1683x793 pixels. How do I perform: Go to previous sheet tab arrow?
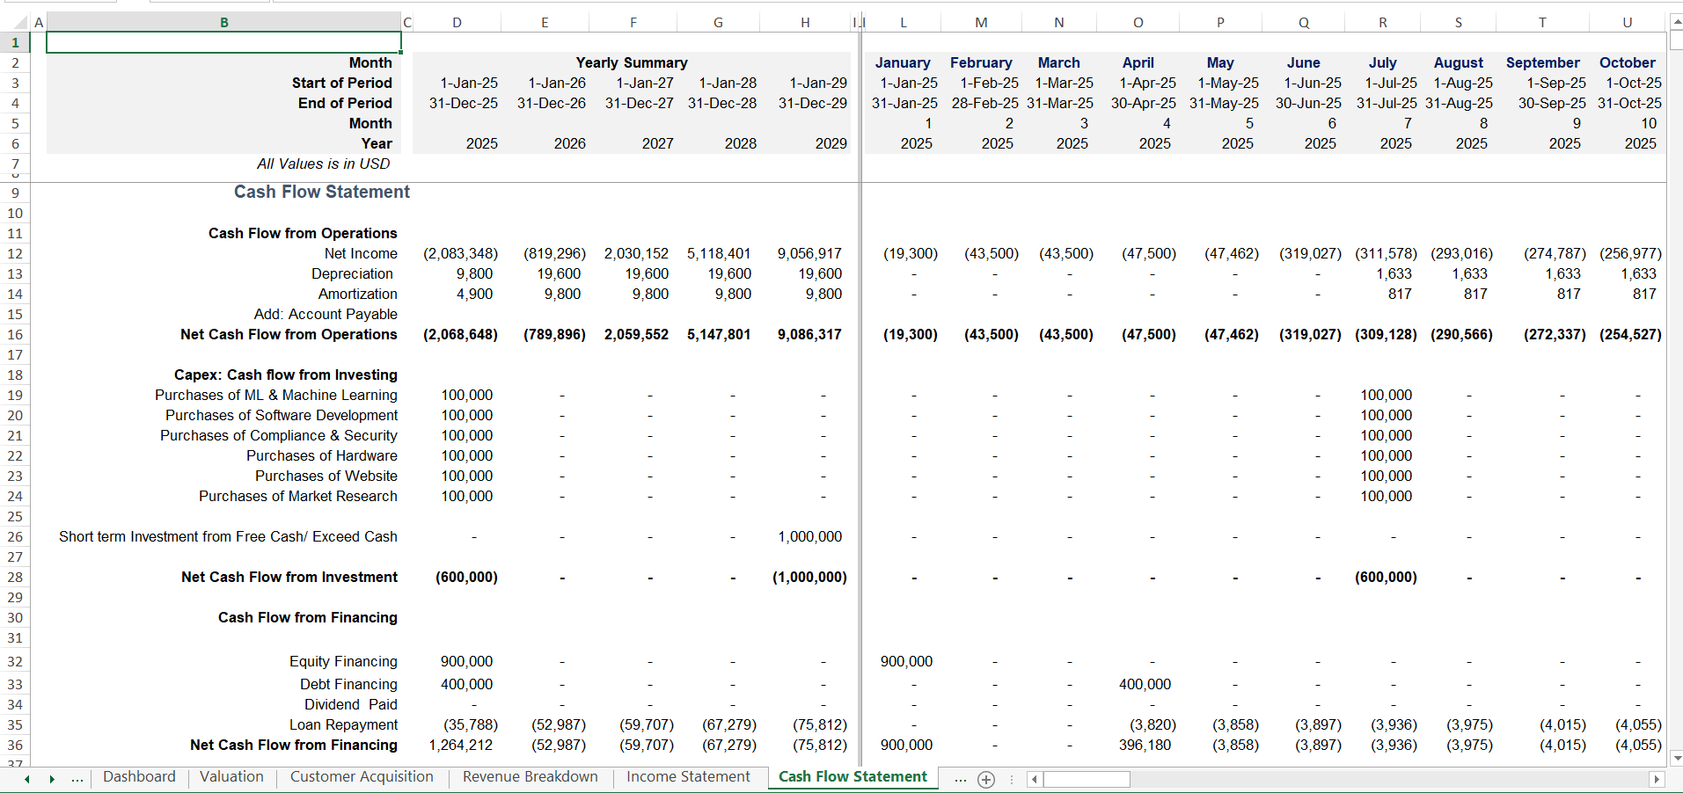point(27,780)
